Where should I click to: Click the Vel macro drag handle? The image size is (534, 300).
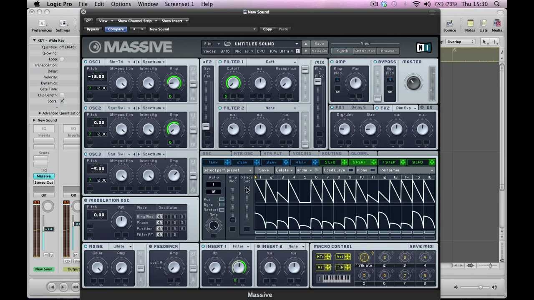347,257
